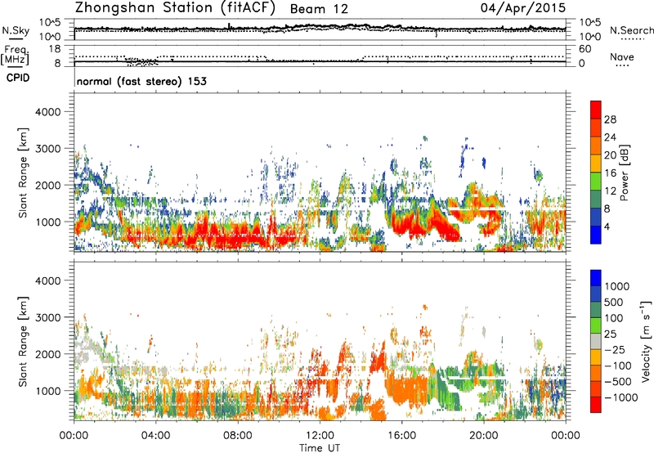The width and height of the screenshot is (654, 453).
Task: Click the 'Velocity [m s-1]' colorbar title
Action: tap(646, 341)
